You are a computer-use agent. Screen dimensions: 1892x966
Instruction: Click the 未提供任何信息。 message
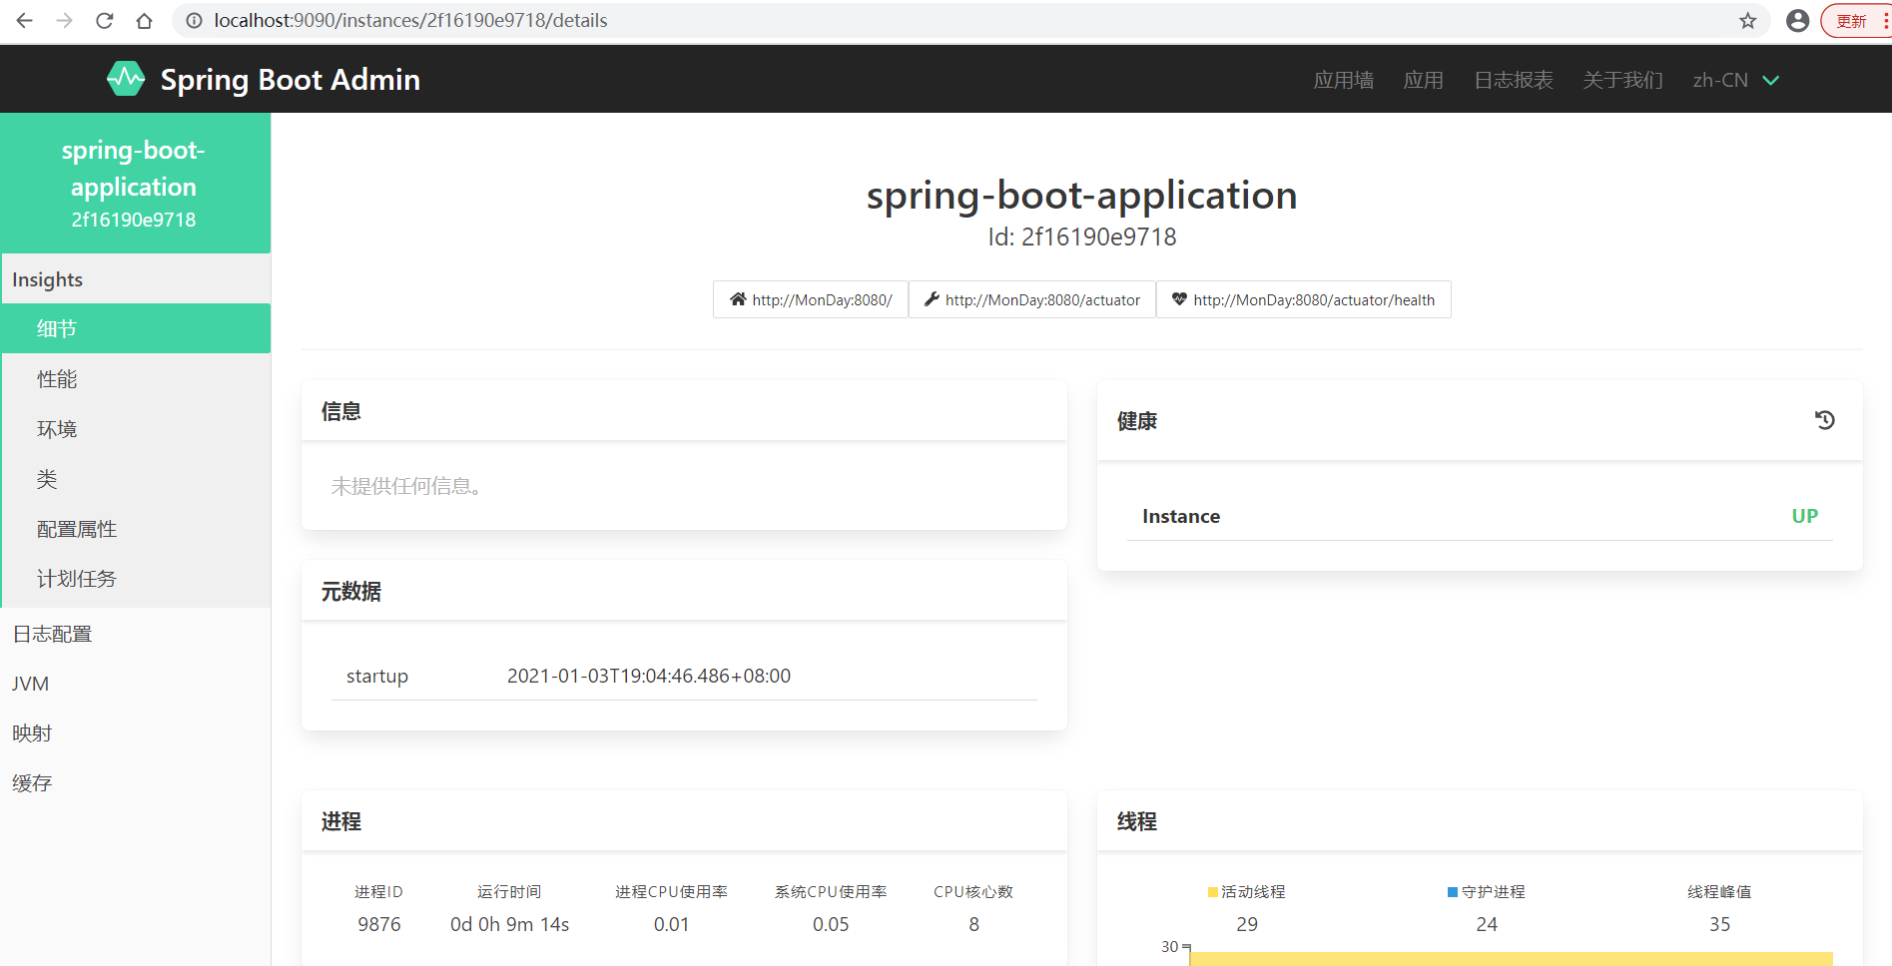coord(406,486)
